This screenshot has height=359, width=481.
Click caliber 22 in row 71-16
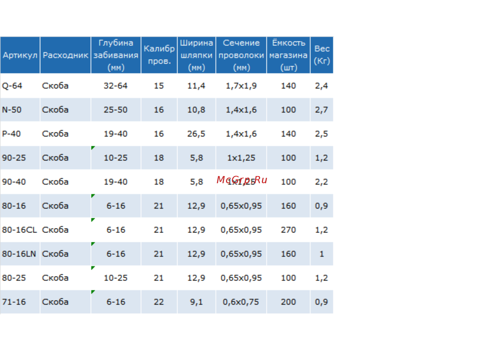point(159,302)
